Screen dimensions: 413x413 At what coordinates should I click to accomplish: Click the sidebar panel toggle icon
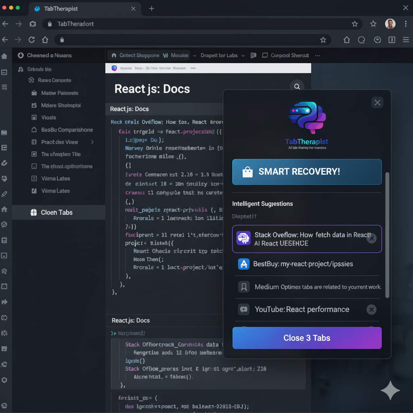click(392, 40)
